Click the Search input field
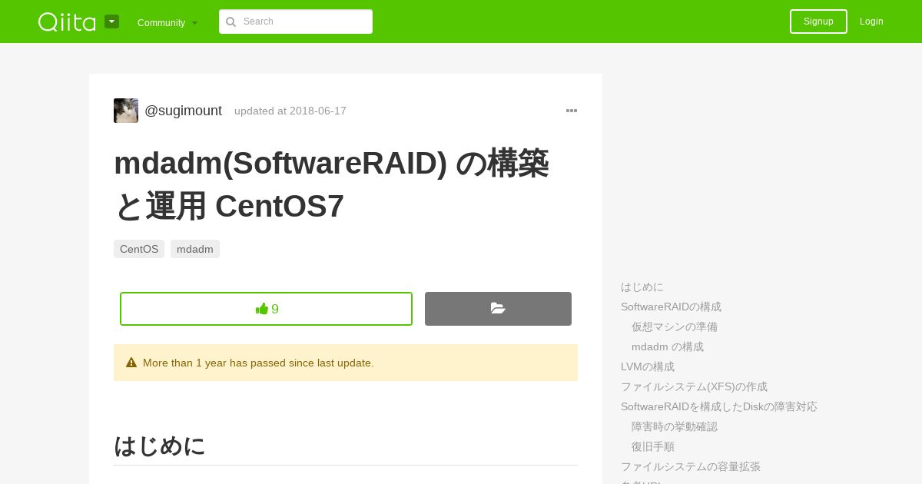This screenshot has height=484, width=922. (x=296, y=22)
